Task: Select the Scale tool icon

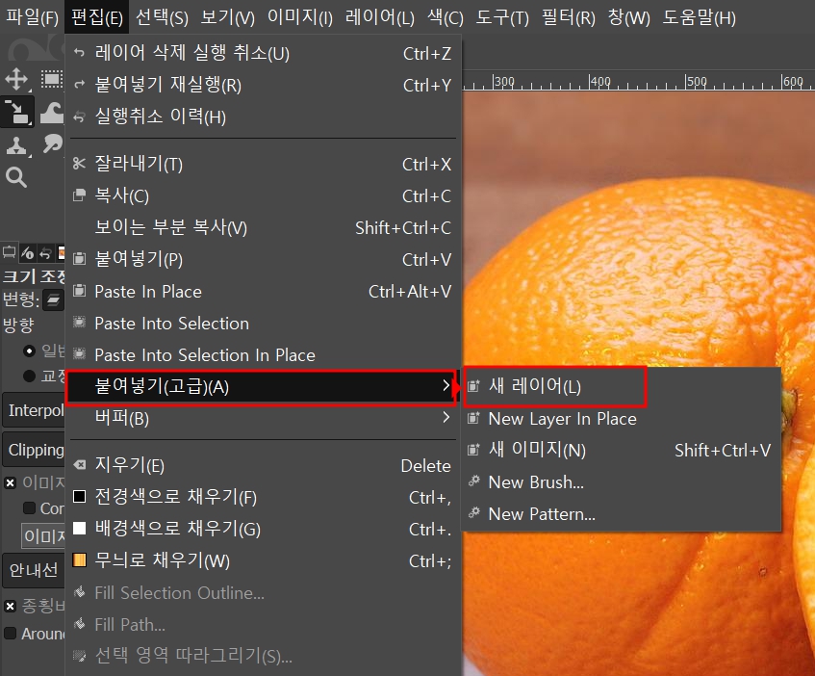Action: tap(17, 112)
